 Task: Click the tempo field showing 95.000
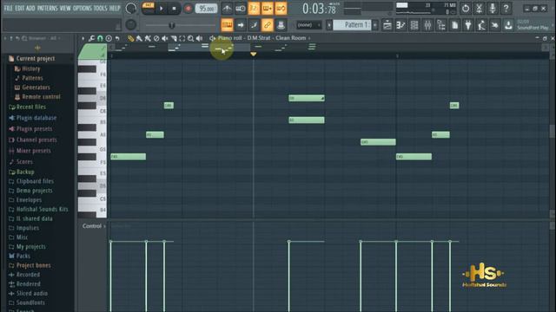click(207, 8)
